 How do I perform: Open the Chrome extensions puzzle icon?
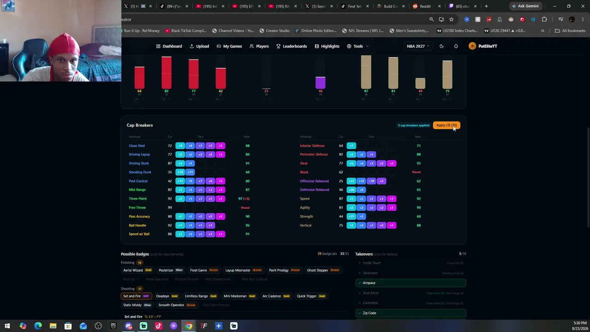[544, 19]
